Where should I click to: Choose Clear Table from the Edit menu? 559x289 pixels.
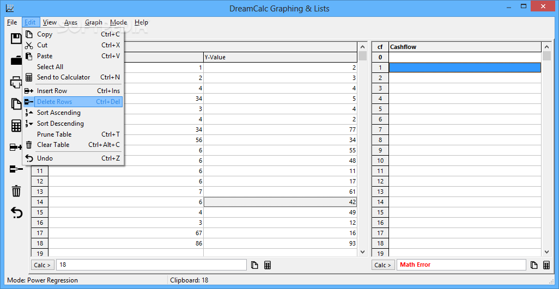[74, 145]
